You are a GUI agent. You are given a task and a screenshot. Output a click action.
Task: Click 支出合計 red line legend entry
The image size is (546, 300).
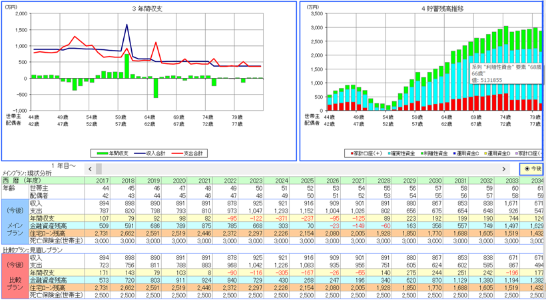click(190, 153)
